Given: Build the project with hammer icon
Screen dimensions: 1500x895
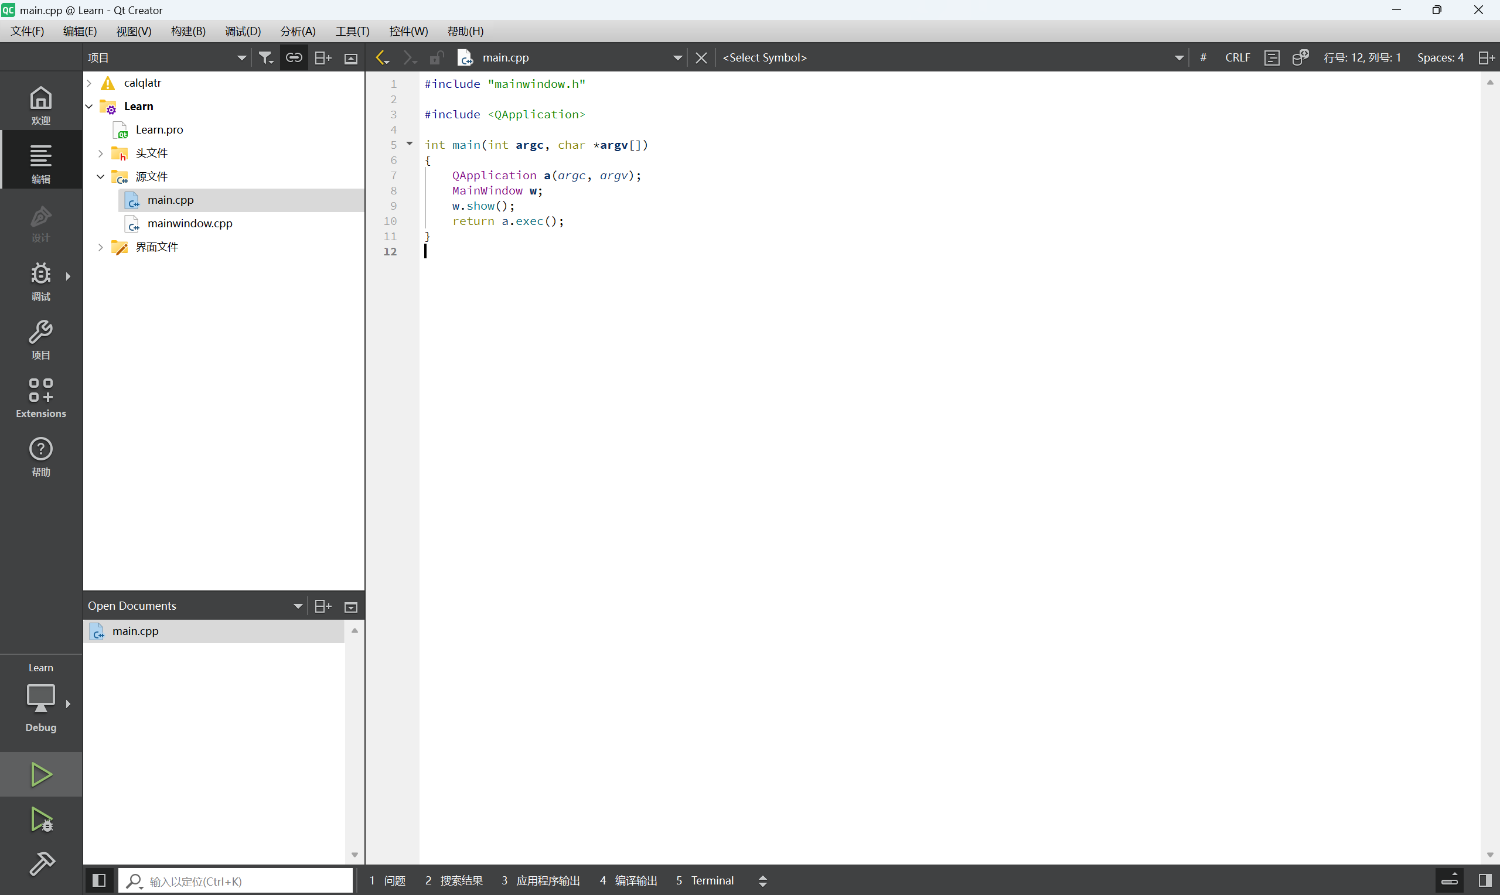Looking at the screenshot, I should point(41,863).
